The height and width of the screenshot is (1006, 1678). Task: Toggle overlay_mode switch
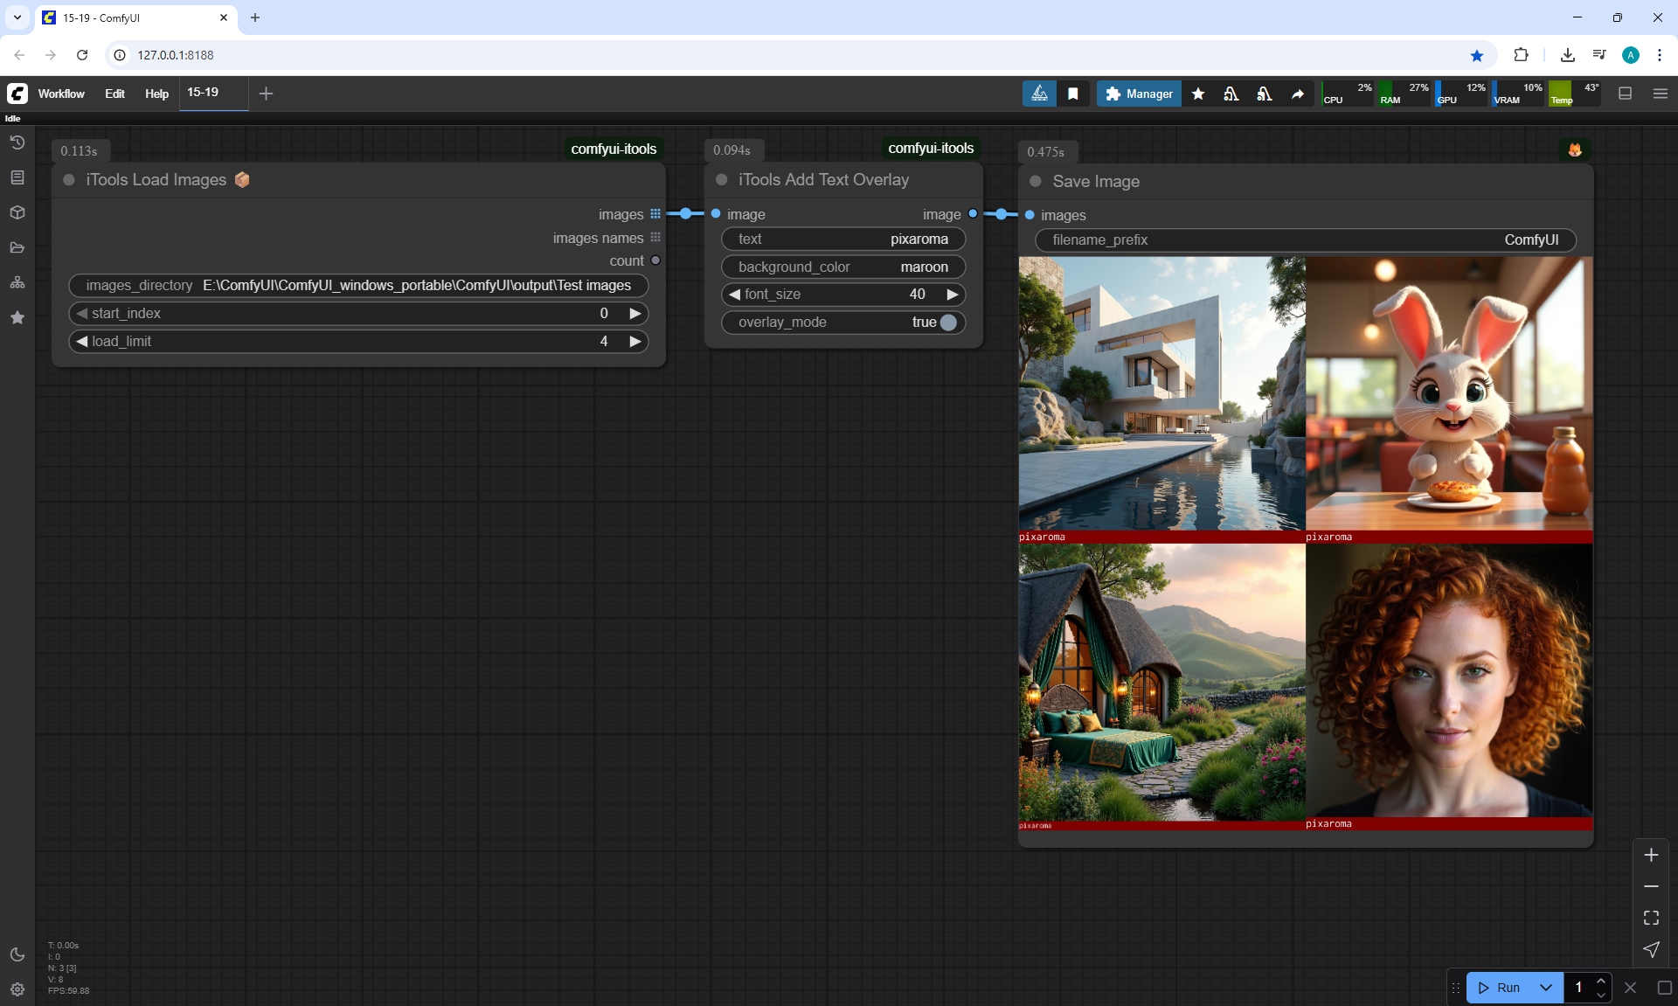tap(947, 323)
